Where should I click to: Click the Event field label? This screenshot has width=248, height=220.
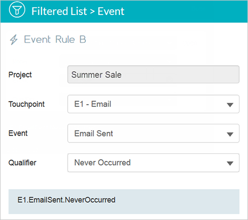(x=18, y=133)
